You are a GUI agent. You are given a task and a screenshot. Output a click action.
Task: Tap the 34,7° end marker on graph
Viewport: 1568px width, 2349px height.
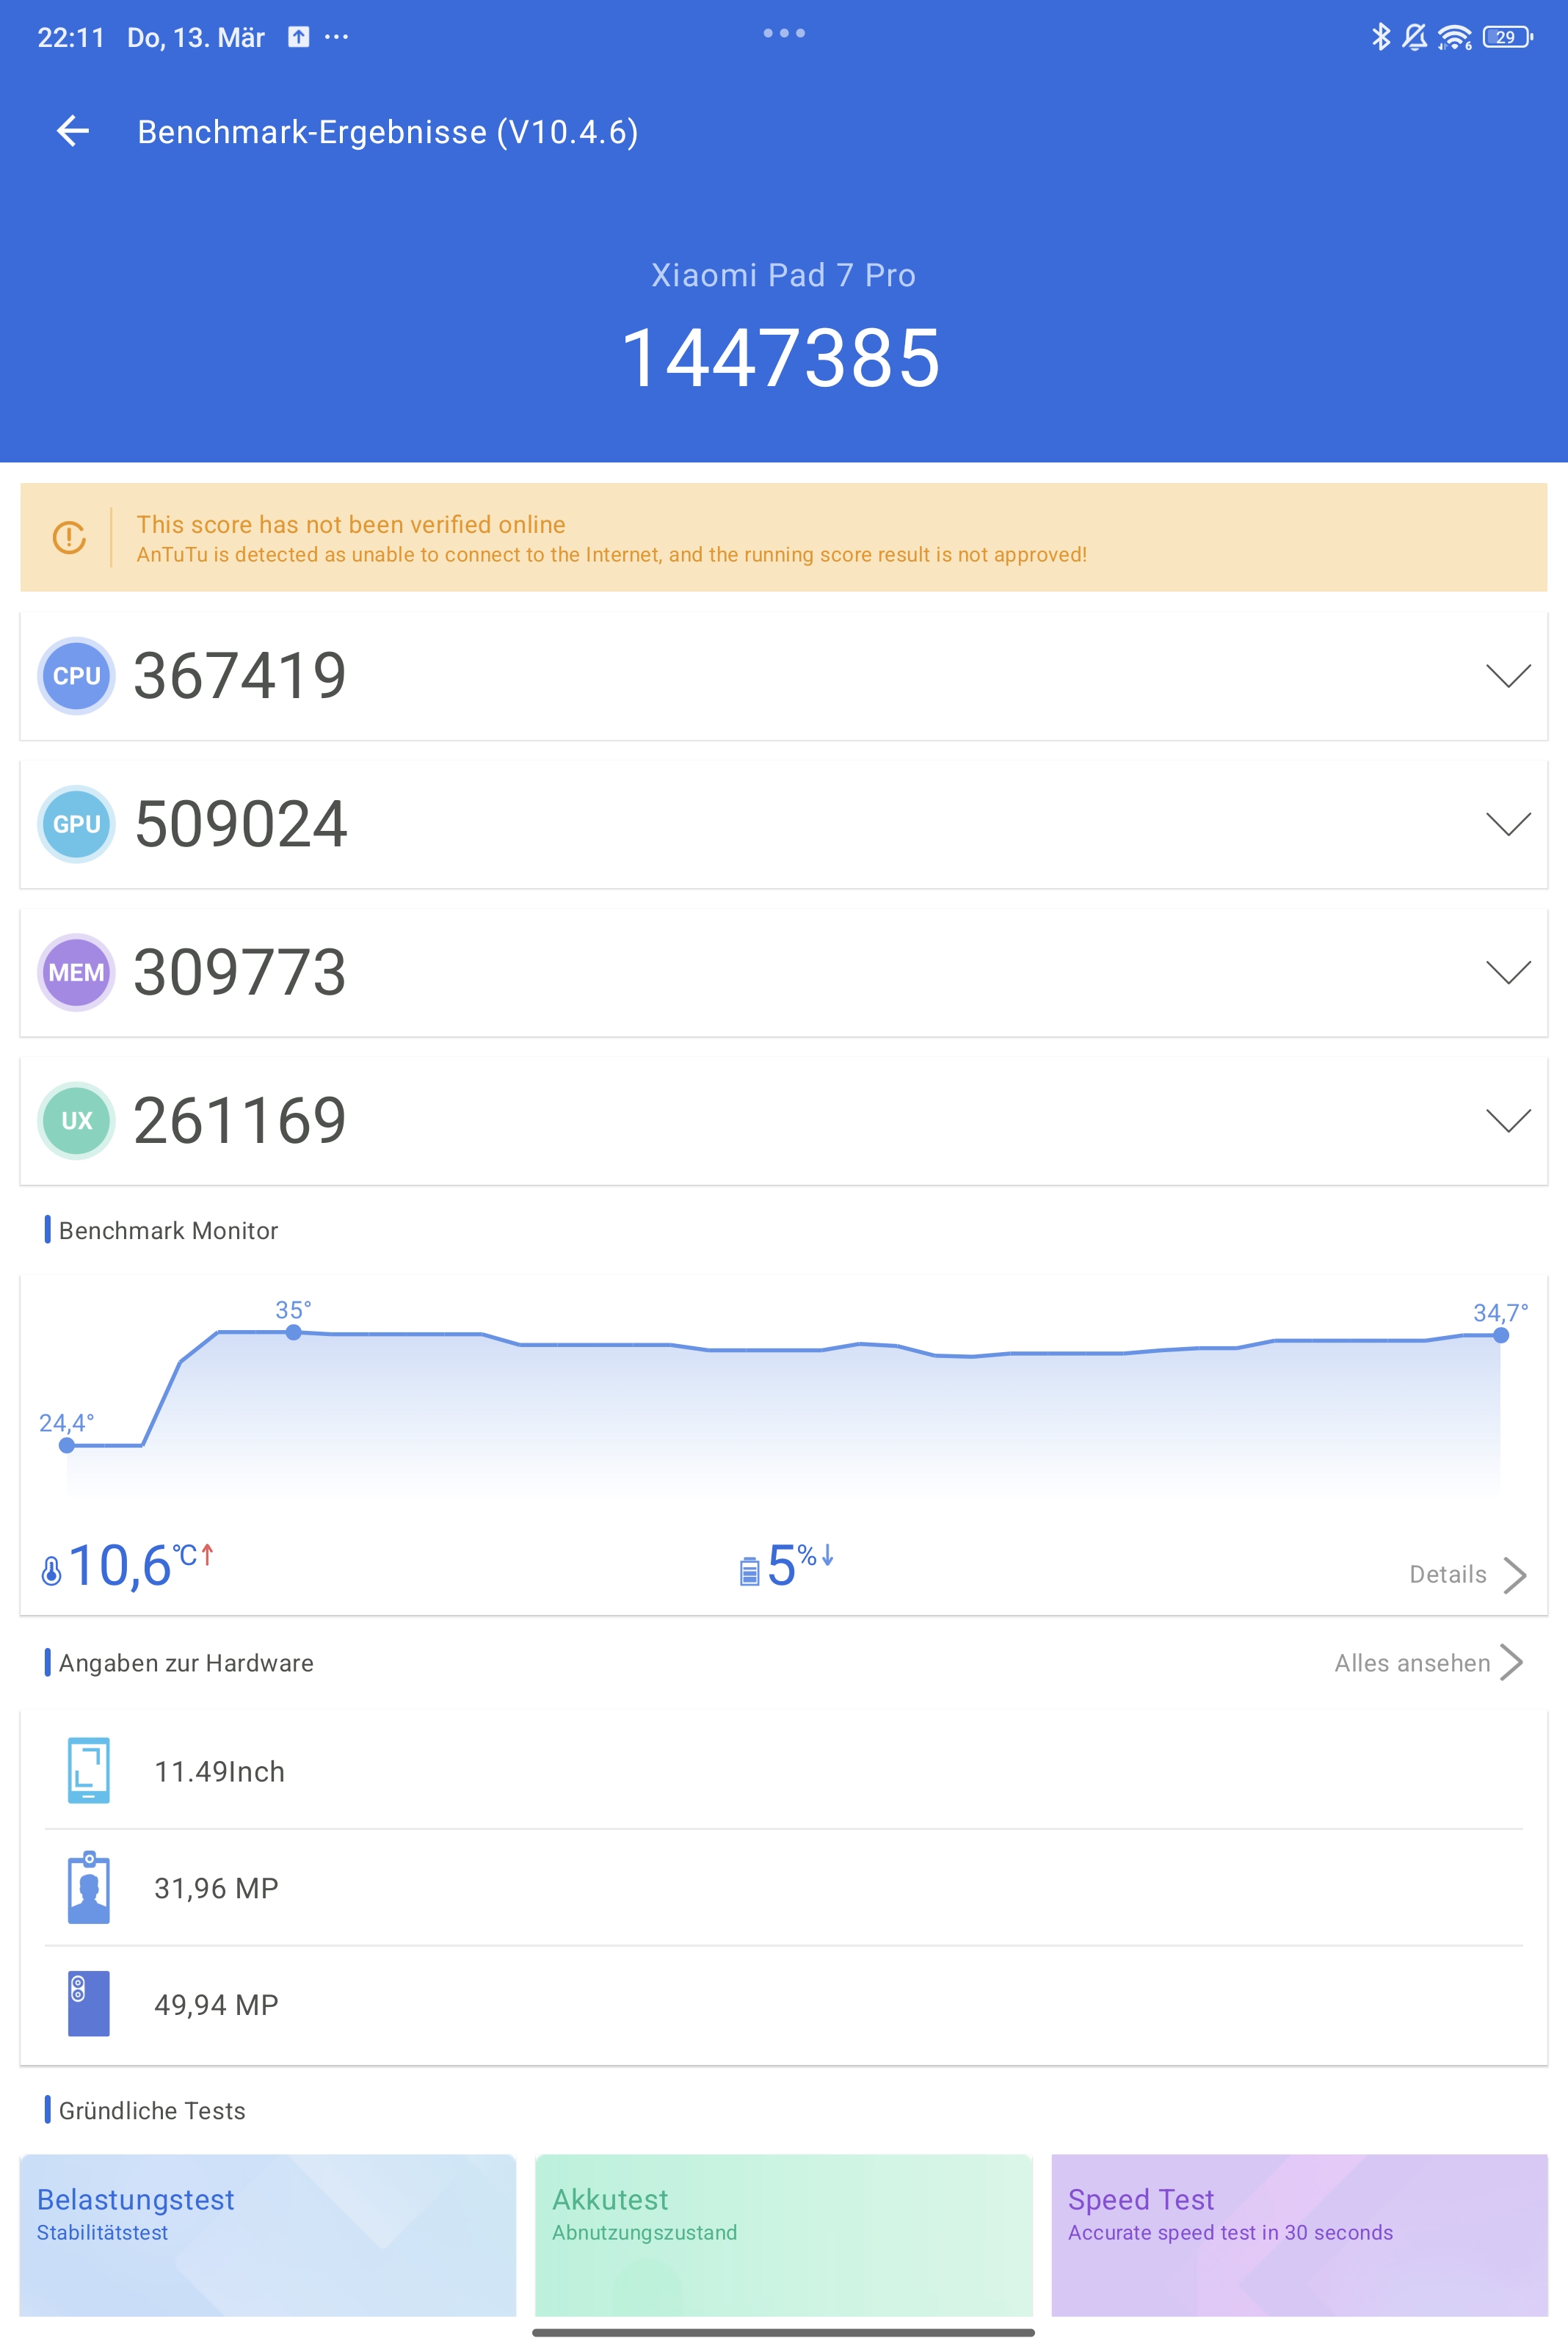pos(1501,1335)
